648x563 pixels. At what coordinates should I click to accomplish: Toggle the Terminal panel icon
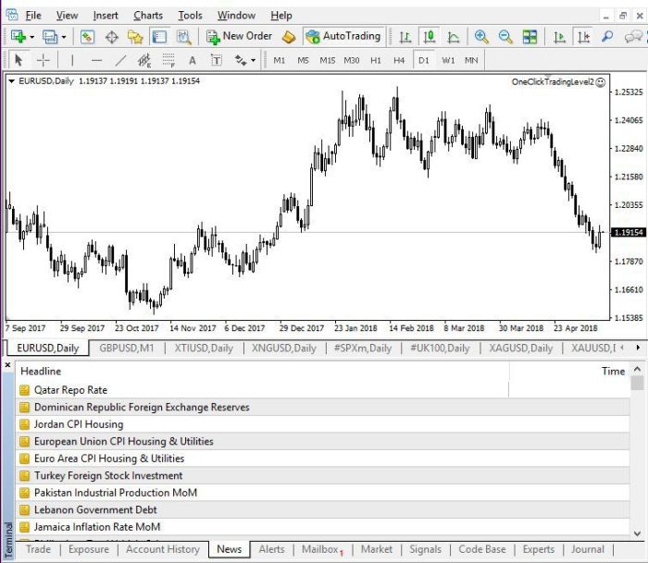(159, 37)
